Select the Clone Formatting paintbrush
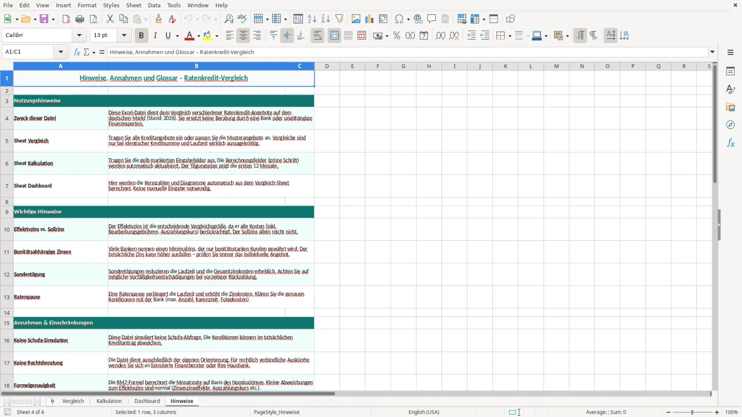 tap(158, 19)
